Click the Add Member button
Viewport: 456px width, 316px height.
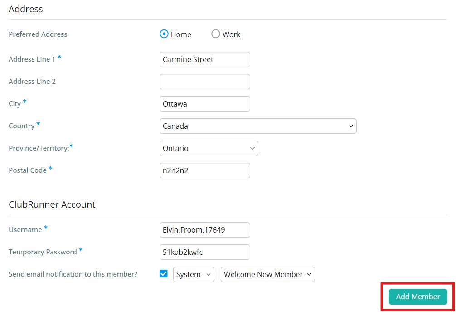pyautogui.click(x=417, y=297)
